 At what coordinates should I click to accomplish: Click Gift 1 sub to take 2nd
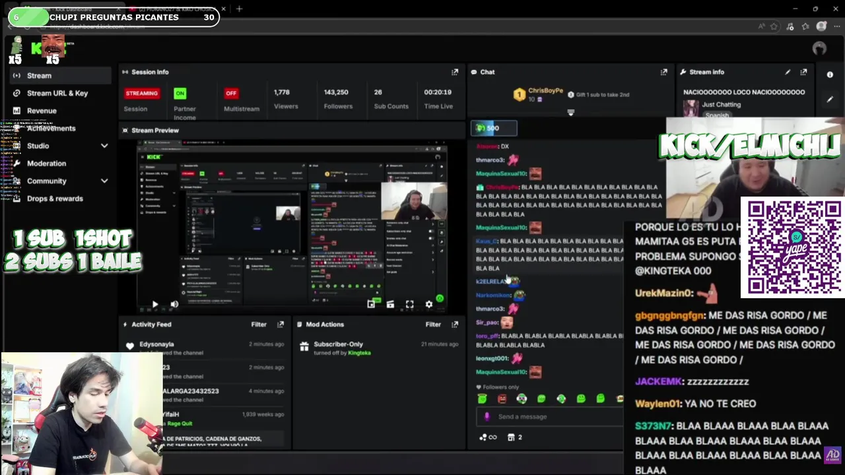click(598, 95)
